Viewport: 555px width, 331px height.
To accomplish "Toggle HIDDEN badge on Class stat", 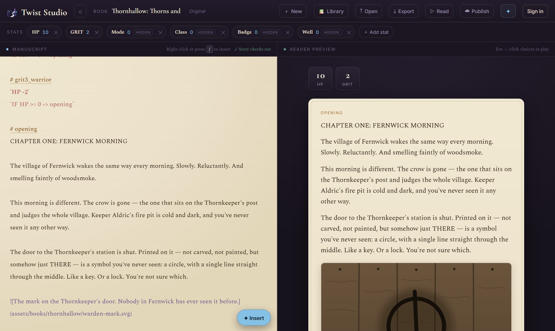I will point(206,32).
